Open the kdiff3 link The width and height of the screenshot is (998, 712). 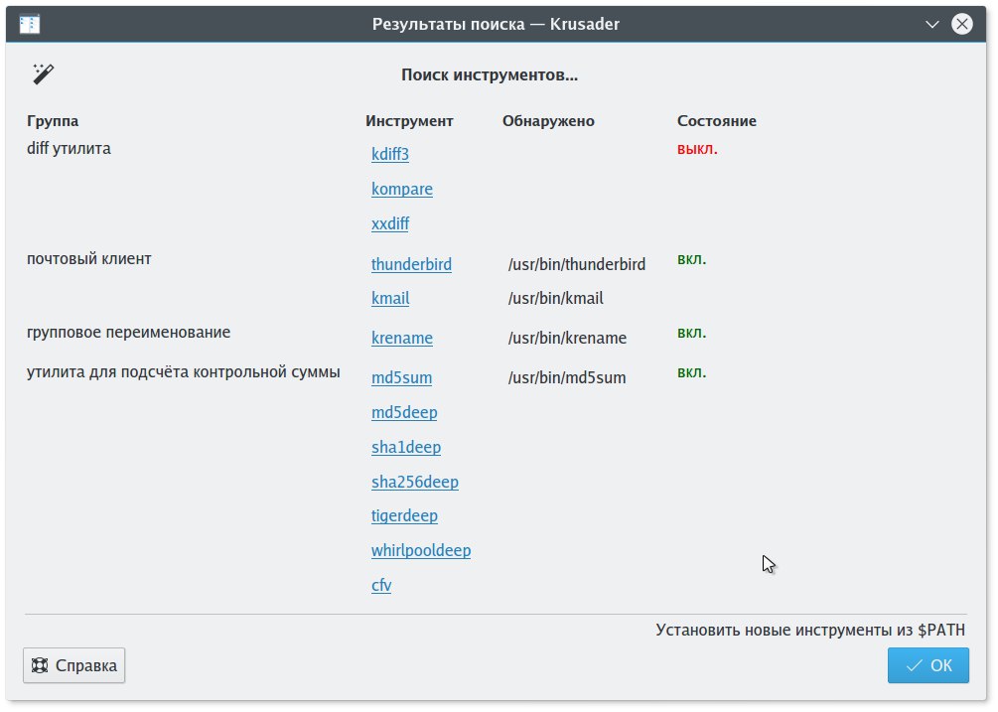pos(390,154)
